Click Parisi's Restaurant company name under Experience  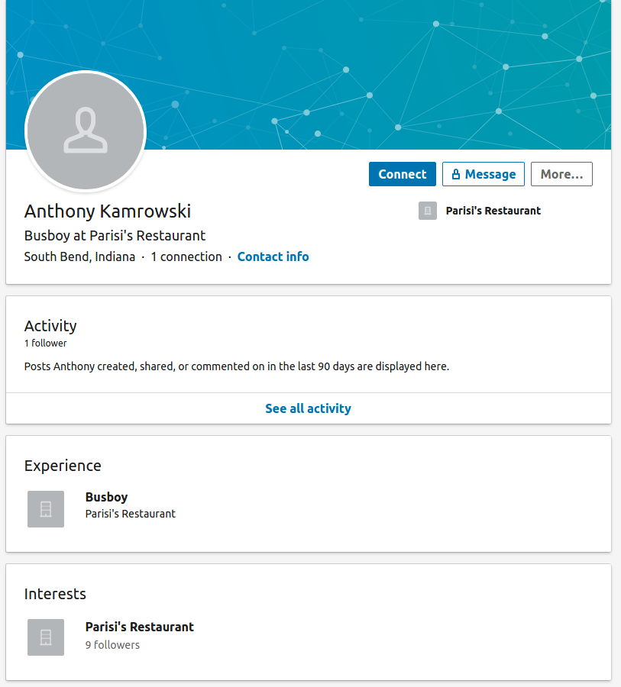131,514
